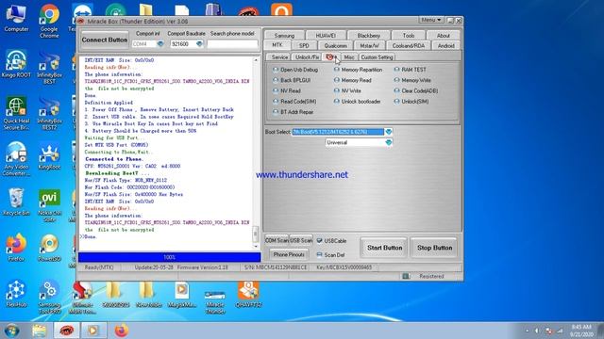
Task: Toggle the Scan Def checkbox
Action: [x=320, y=254]
